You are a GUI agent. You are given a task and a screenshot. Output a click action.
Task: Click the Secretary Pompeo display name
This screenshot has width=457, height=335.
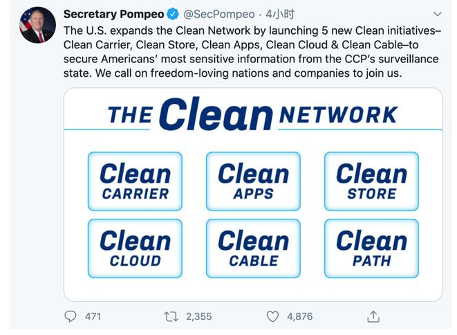coord(113,15)
